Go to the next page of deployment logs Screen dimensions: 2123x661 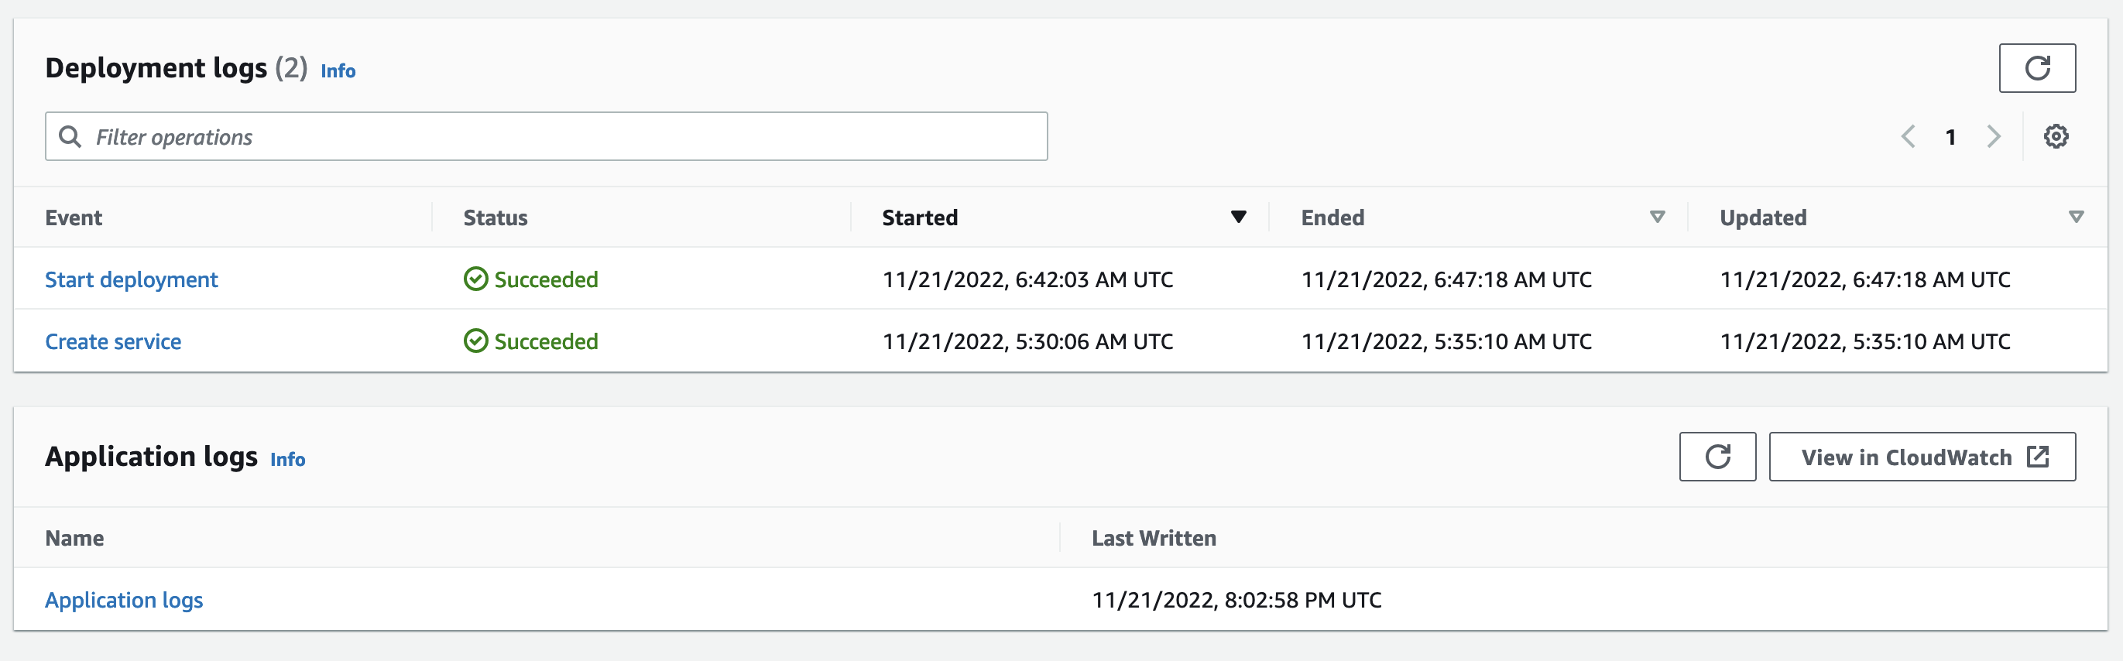tap(1994, 137)
